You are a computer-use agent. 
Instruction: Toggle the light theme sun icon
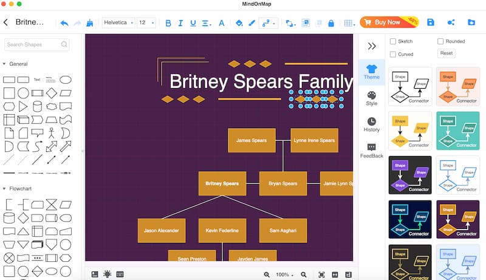pyautogui.click(x=108, y=274)
